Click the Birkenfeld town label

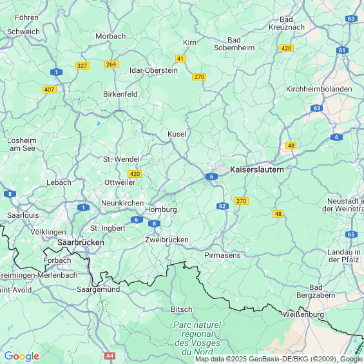coord(120,94)
